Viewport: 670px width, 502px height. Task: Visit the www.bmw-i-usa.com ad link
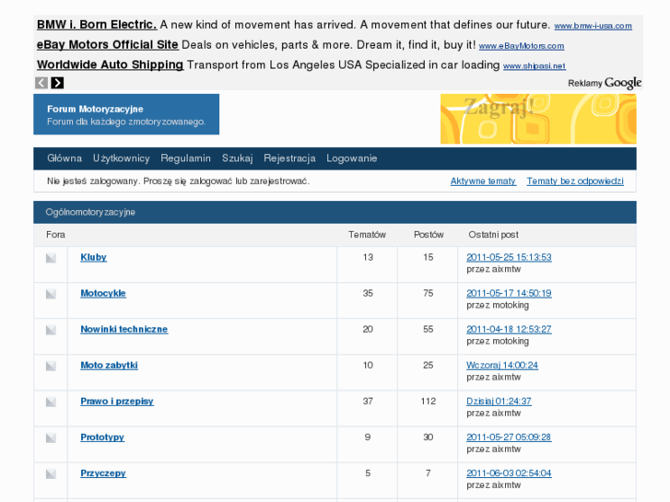[594, 26]
